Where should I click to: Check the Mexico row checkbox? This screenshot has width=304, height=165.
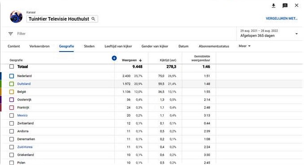(x=12, y=115)
